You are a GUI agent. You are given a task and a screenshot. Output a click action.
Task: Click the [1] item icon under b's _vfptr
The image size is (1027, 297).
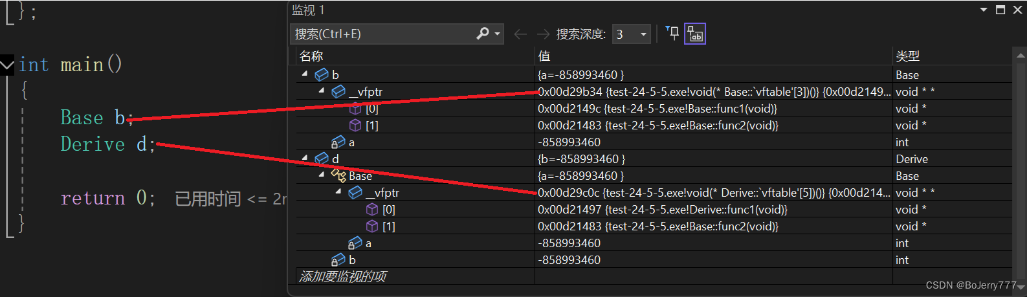[355, 126]
